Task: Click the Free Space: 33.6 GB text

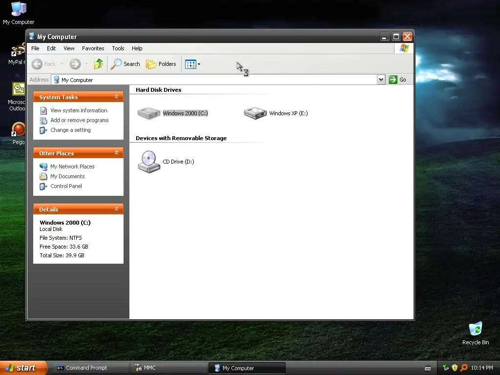Action: point(64,247)
